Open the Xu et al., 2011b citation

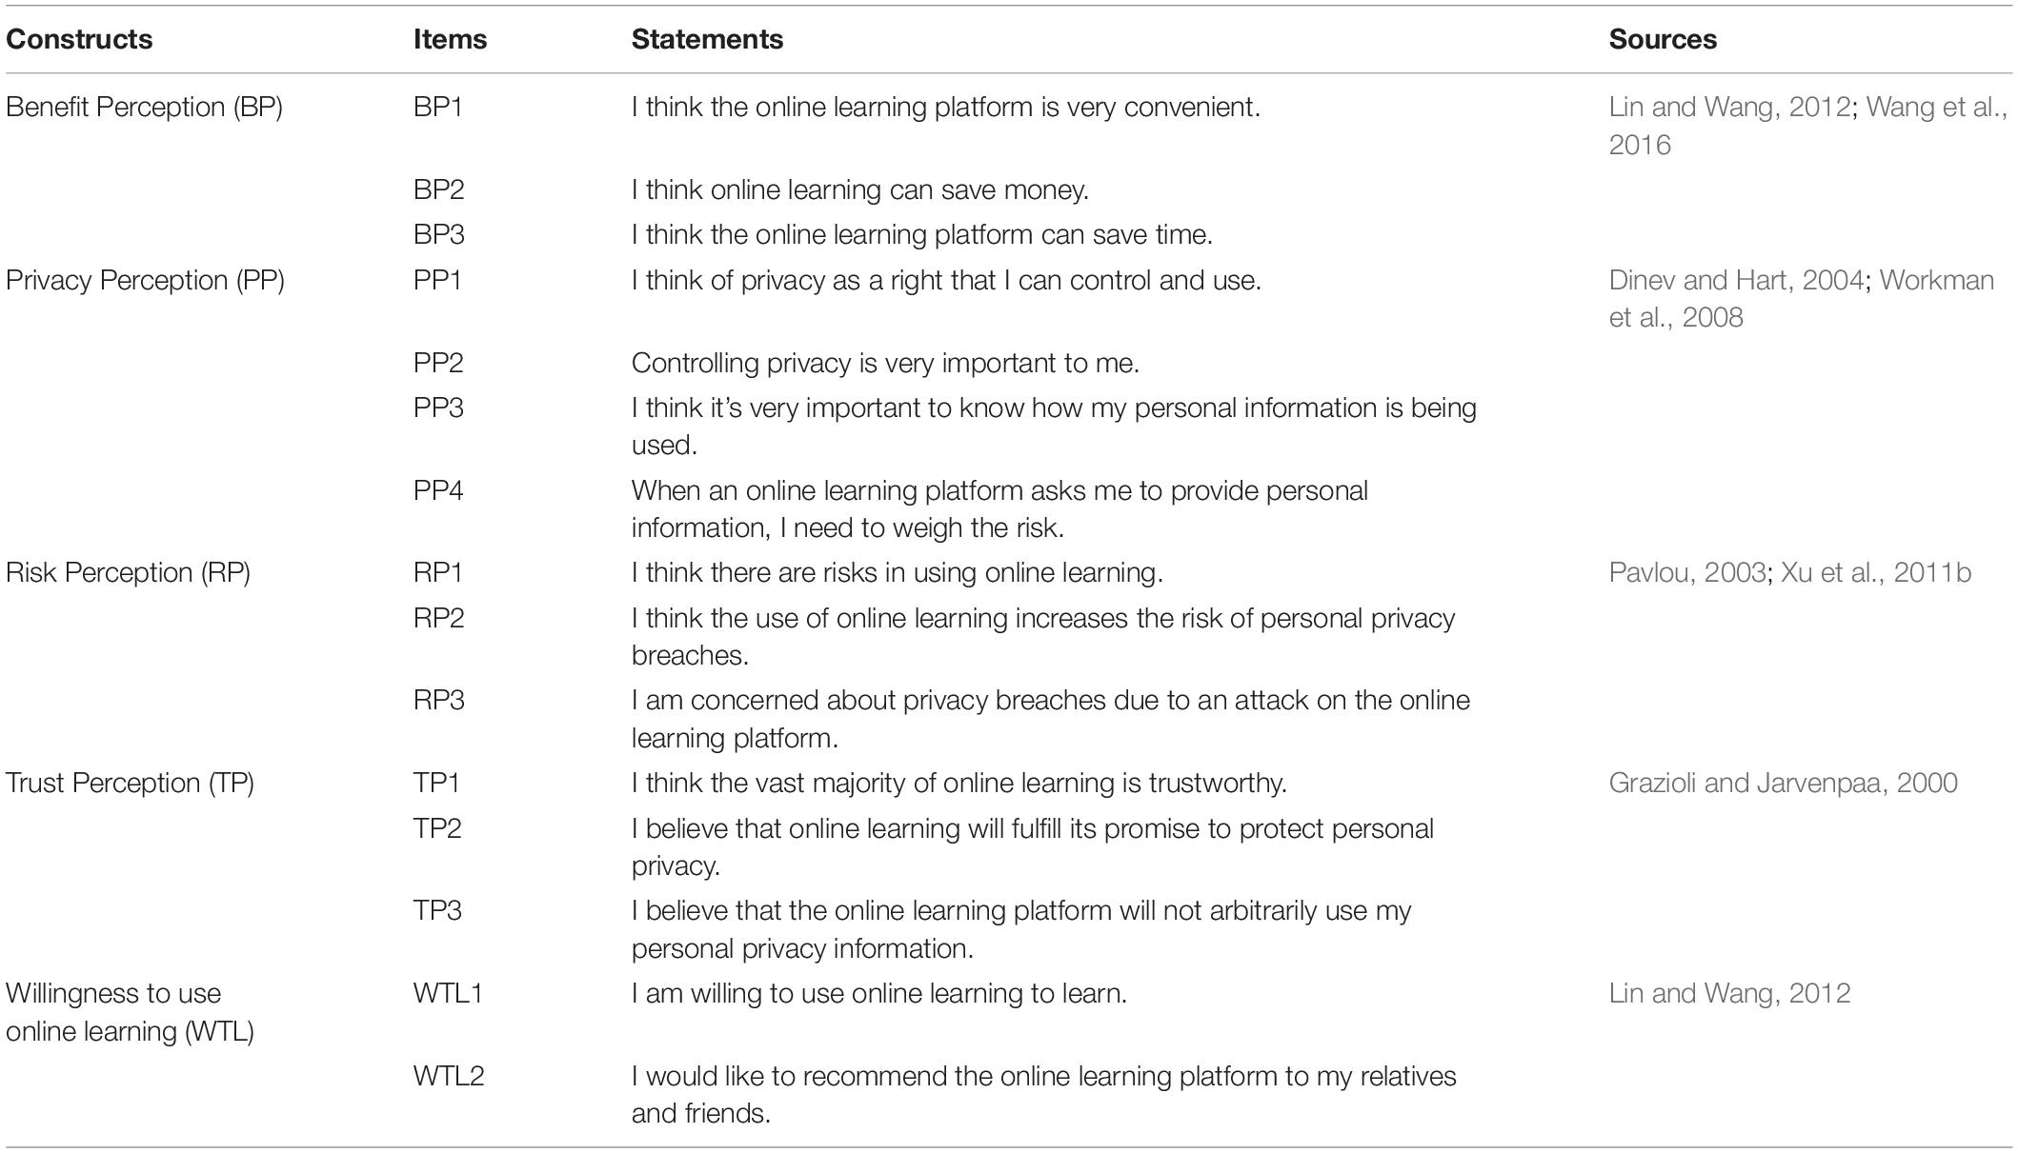click(x=1875, y=572)
